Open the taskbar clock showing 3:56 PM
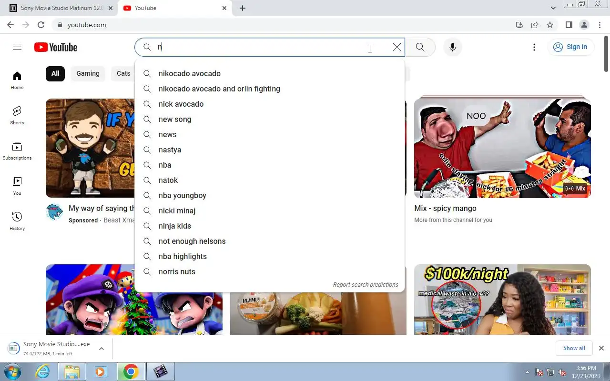The width and height of the screenshot is (610, 381). [586, 372]
